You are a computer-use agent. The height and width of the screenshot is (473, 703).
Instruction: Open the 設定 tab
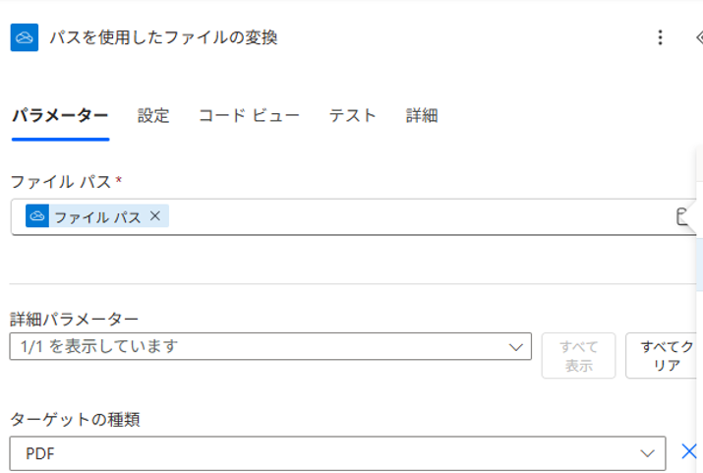click(x=153, y=115)
